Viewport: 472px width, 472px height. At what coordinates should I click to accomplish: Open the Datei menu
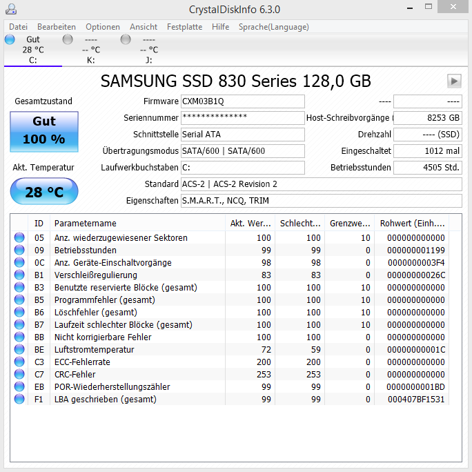coord(19,27)
